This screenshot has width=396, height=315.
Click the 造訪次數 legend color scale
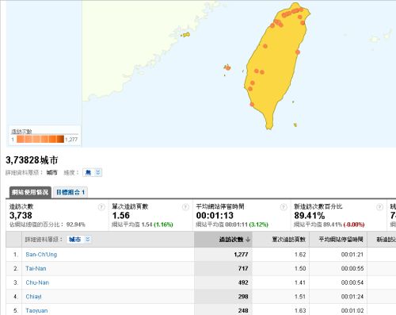[40, 139]
